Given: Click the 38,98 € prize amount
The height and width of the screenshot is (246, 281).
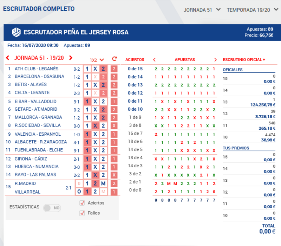Looking at the screenshot, I should (x=268, y=140).
